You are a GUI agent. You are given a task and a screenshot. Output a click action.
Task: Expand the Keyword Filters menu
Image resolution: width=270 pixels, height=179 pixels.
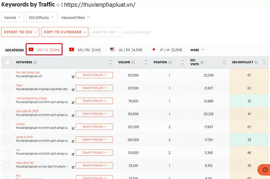click(x=76, y=18)
